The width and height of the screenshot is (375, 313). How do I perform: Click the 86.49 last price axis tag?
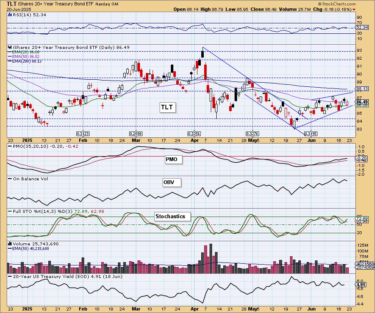(362, 102)
